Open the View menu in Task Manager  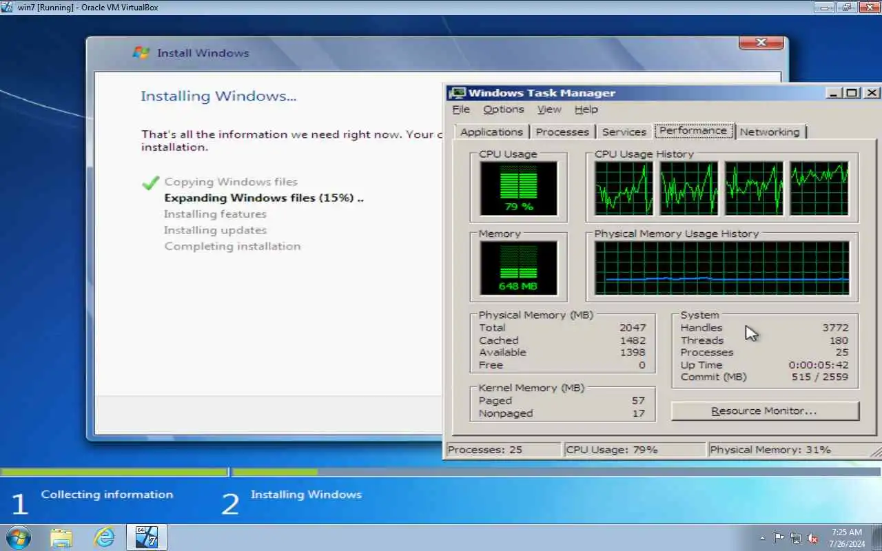549,110
